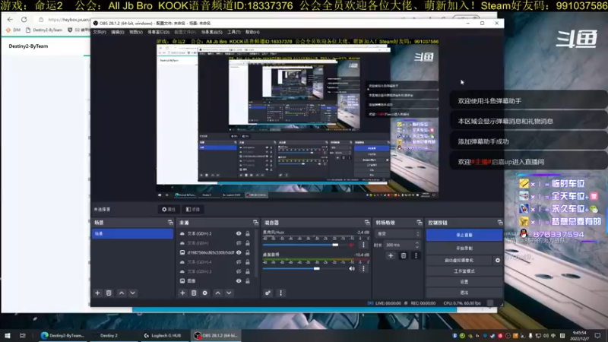Open the 停靠窗口(D) menu
Viewport: 608px width, 342px height.
coord(159,32)
